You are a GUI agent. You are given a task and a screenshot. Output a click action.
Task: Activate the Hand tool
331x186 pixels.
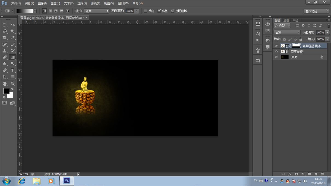click(5, 84)
